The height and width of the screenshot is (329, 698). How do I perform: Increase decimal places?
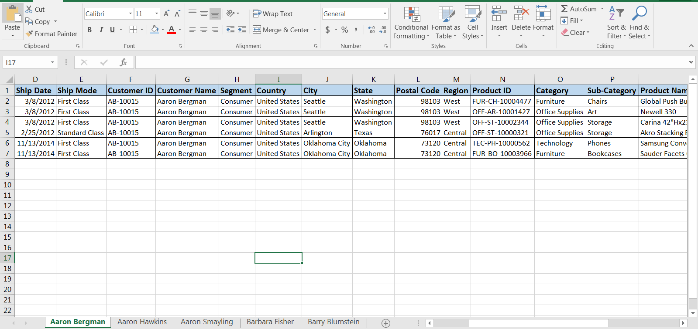coord(371,30)
